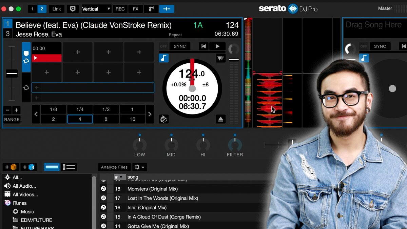Click the double-triangle tempo icon above the platter
The height and width of the screenshot is (229, 407).
click(220, 58)
